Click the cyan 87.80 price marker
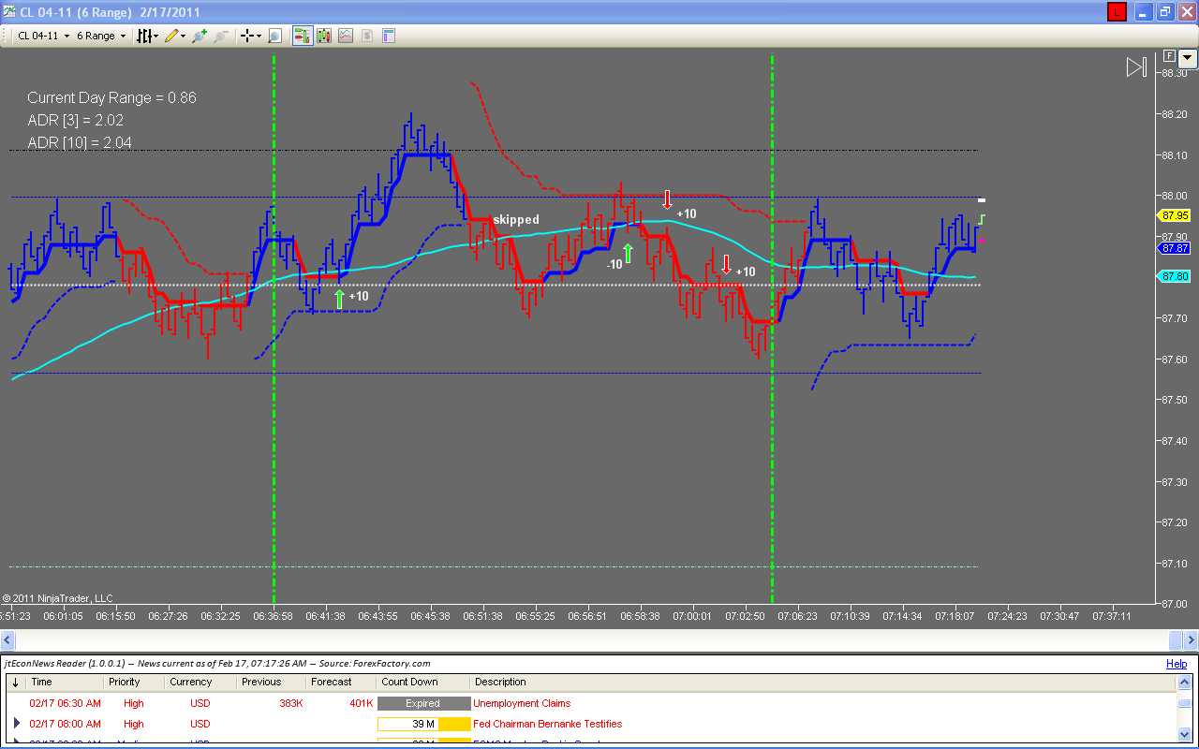Screen dimensions: 1199x749 click(1175, 276)
